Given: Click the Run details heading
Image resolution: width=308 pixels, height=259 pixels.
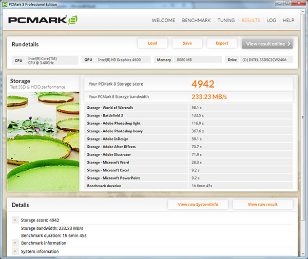Looking at the screenshot, I should coord(25,44).
